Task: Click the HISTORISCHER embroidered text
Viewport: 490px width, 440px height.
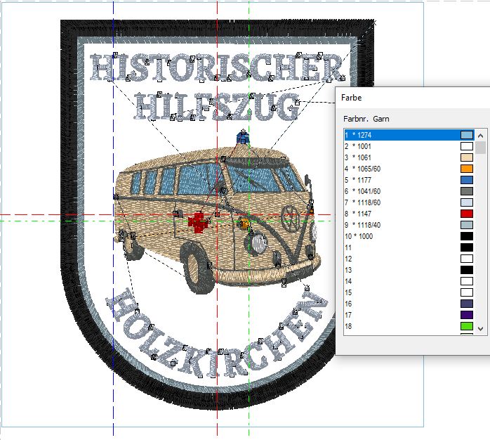Action: point(218,68)
